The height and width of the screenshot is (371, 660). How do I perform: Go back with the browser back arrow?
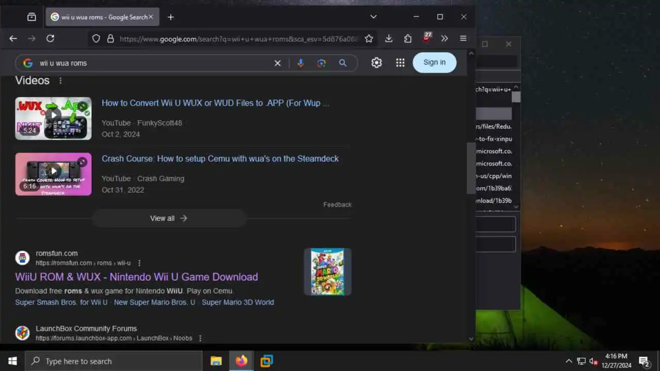(13, 39)
